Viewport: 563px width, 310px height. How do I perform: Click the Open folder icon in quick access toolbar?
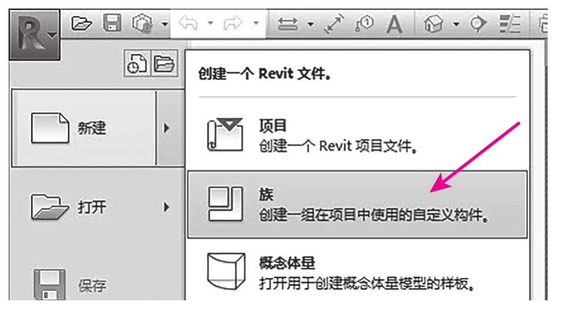81,24
